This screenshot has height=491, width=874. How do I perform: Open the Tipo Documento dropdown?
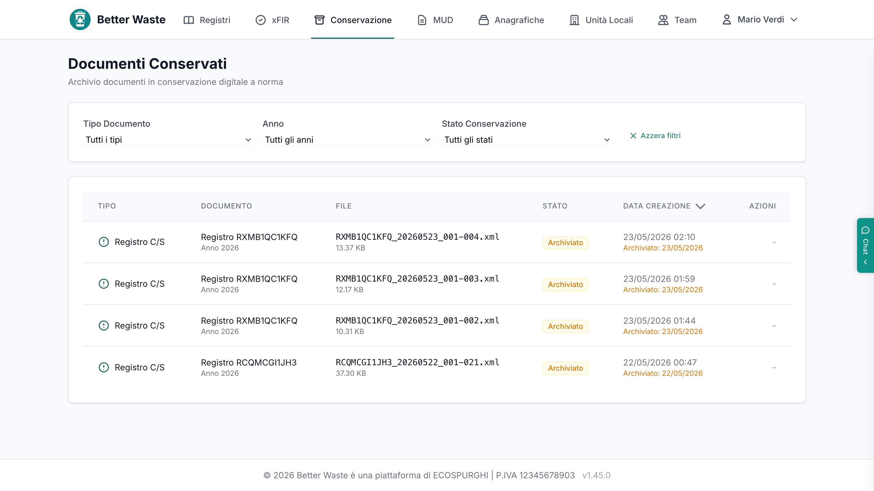[168, 140]
